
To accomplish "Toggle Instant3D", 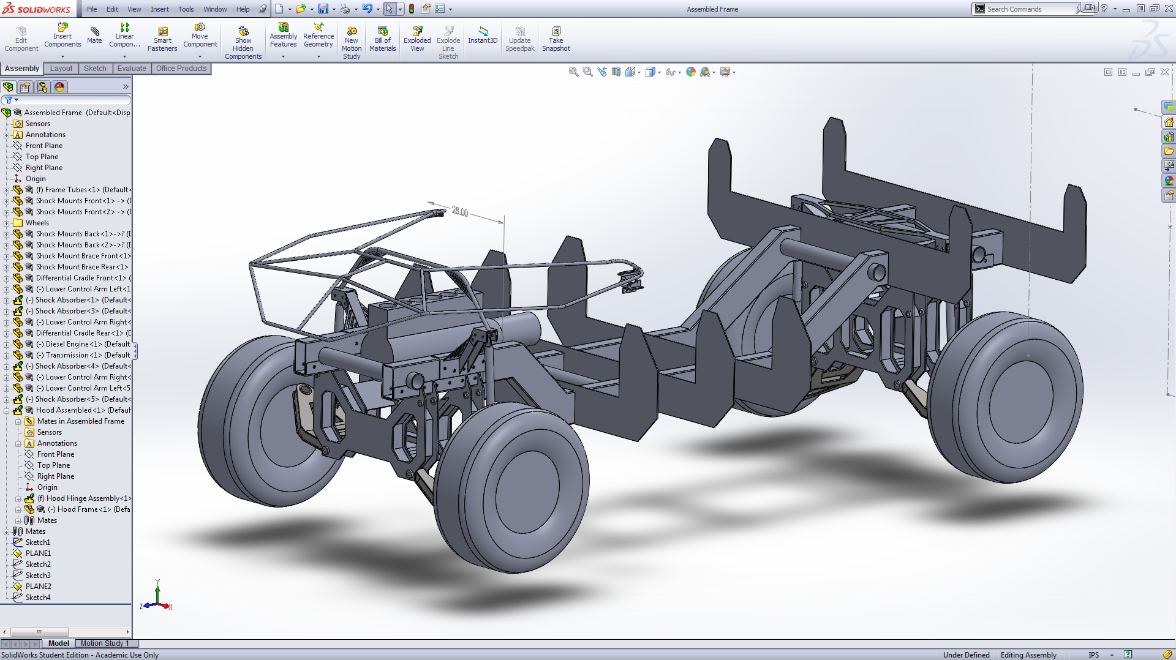I will click(483, 36).
